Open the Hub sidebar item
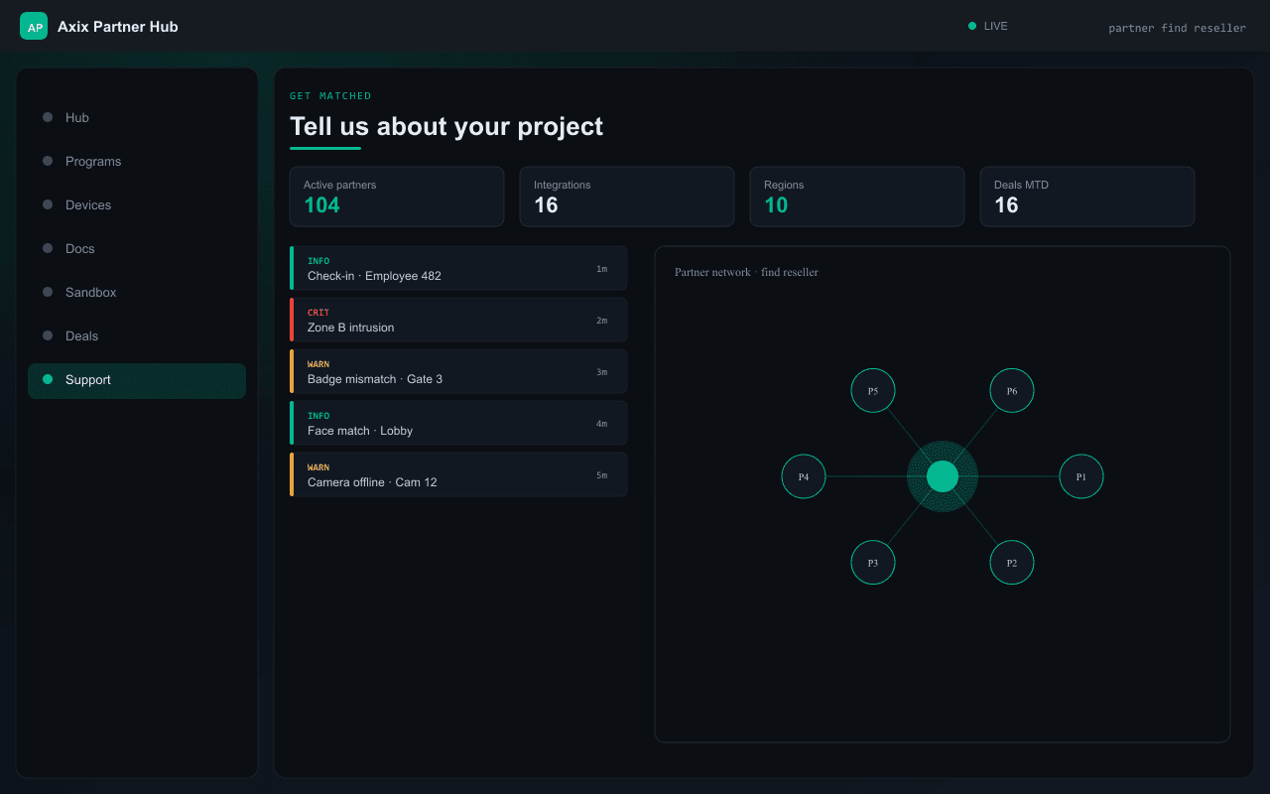This screenshot has height=794, width=1270. [137, 117]
